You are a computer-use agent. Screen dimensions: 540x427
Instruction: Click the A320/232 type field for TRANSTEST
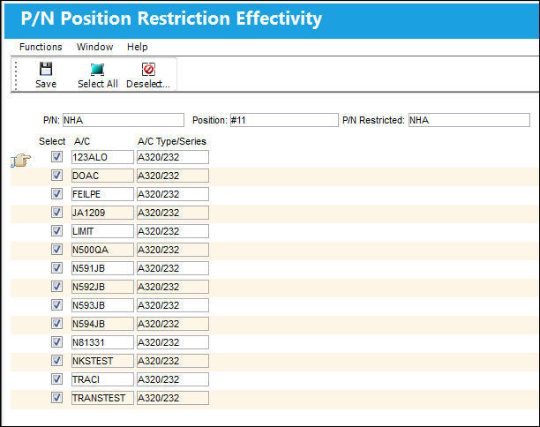point(173,398)
